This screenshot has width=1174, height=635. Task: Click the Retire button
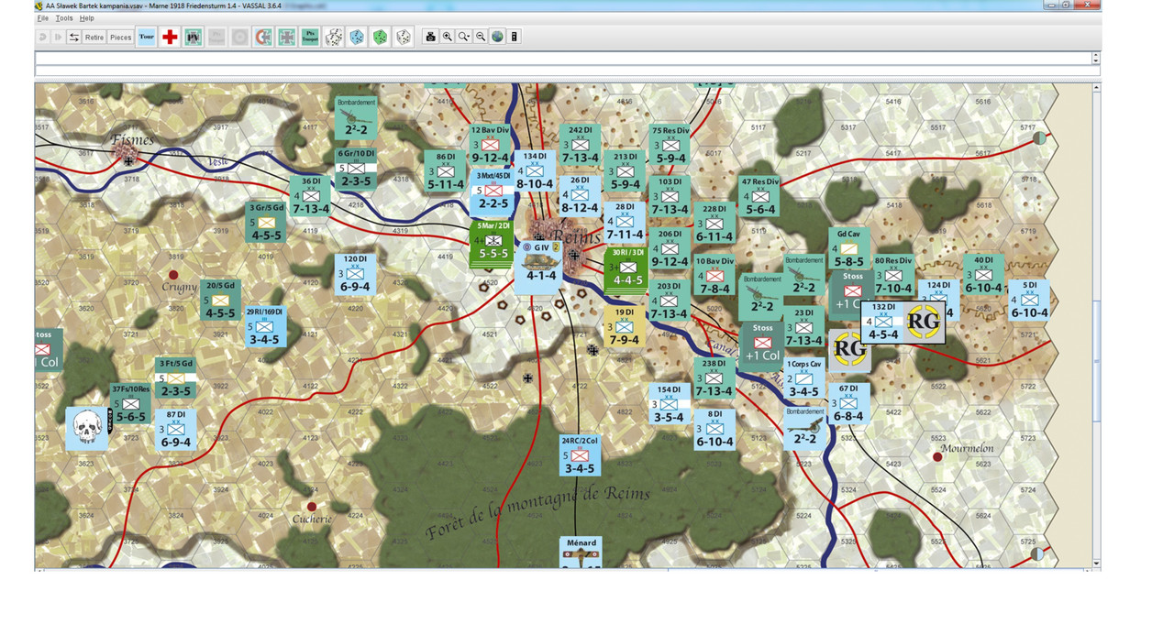(x=94, y=37)
